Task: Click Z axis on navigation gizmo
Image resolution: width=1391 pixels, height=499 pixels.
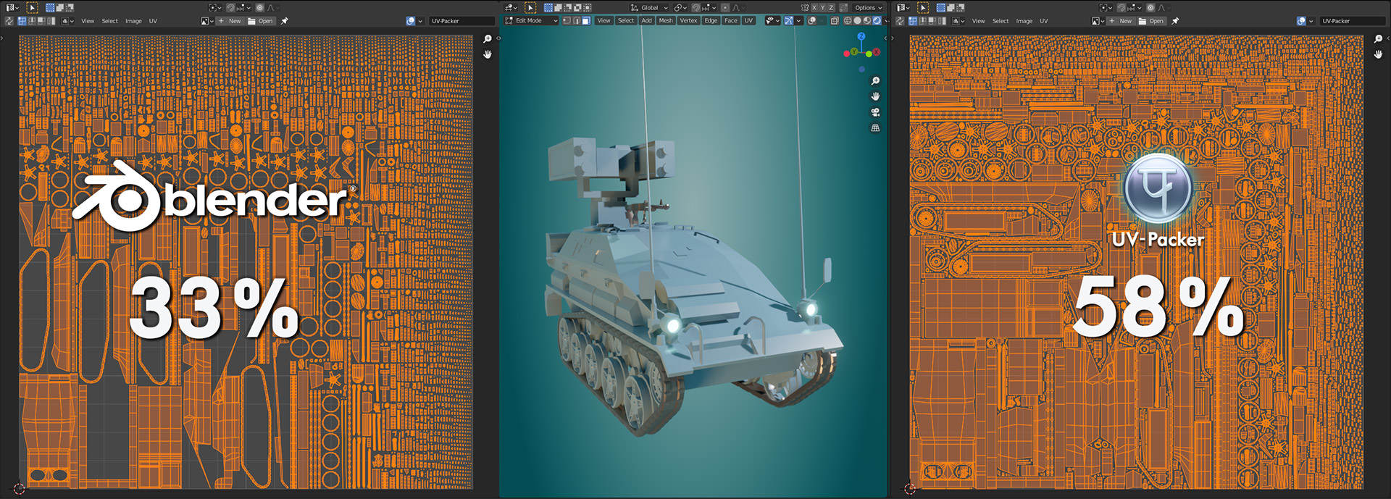Action: click(x=861, y=36)
